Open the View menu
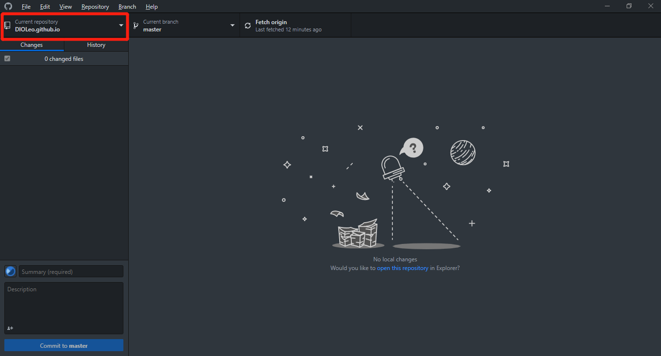The width and height of the screenshot is (661, 356). pyautogui.click(x=66, y=7)
